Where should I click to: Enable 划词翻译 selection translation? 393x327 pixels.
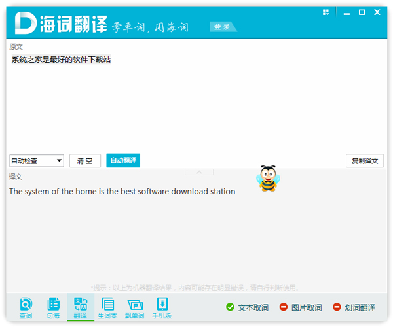354,307
